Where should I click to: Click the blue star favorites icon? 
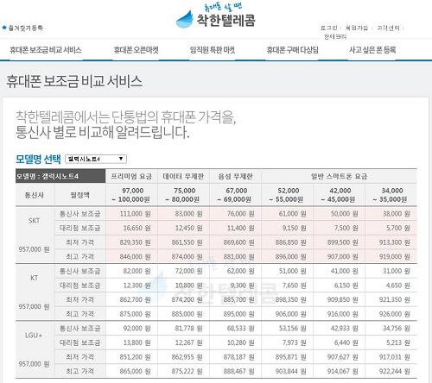[x=4, y=28]
